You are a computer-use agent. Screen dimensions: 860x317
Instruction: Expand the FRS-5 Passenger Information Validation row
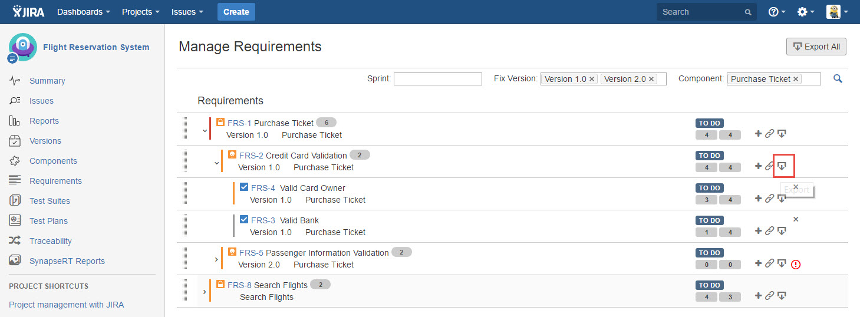pos(216,259)
